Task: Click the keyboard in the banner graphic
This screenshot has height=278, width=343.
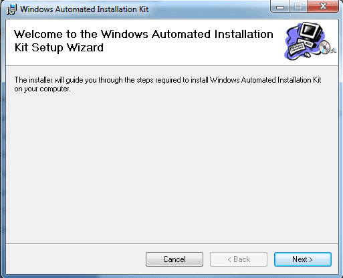Action: coord(297,49)
